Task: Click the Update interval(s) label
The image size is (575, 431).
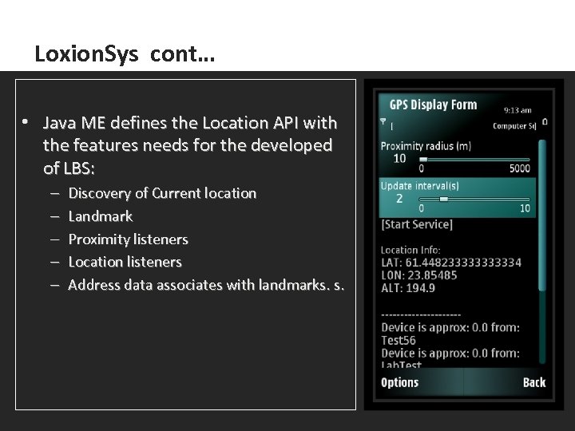Action: tap(419, 186)
